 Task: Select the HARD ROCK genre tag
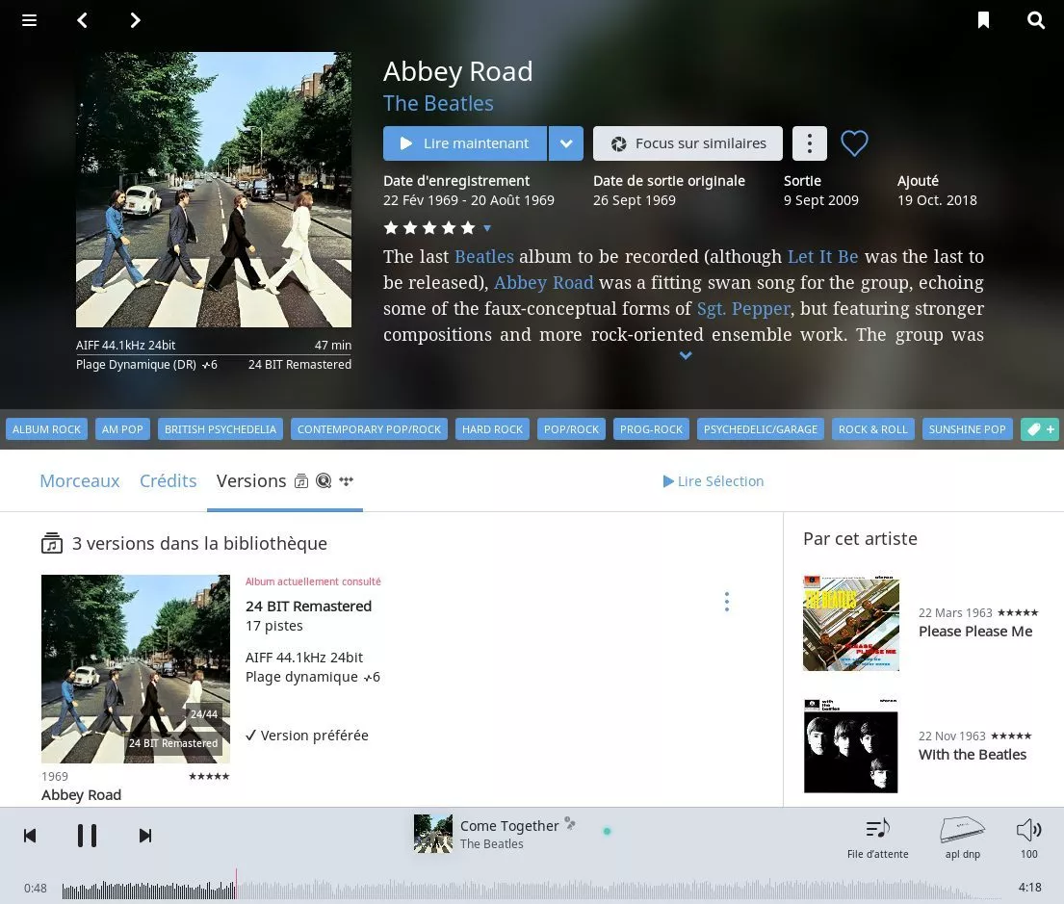tap(492, 429)
